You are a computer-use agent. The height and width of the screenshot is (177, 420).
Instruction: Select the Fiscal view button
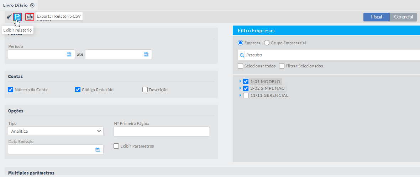pyautogui.click(x=376, y=17)
